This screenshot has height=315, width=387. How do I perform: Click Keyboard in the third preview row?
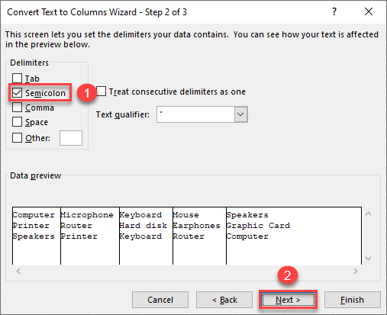point(140,236)
